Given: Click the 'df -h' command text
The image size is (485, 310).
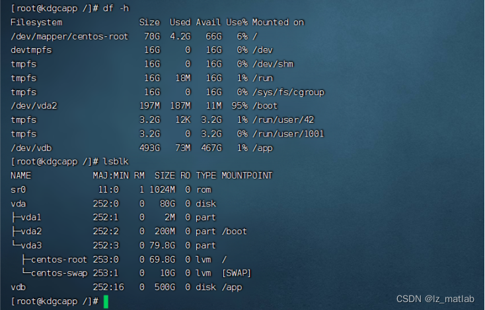Looking at the screenshot, I should [116, 9].
